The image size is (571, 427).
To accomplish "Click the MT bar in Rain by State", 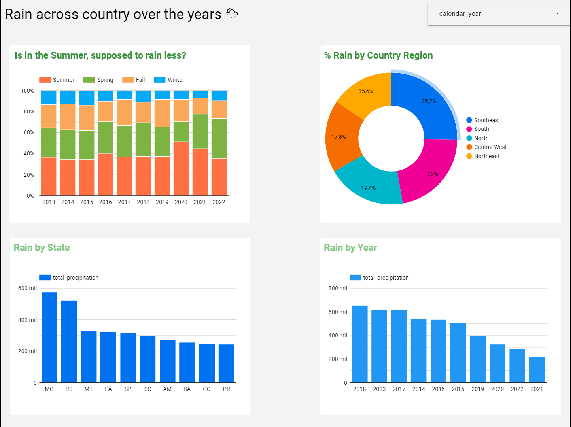I will pos(89,357).
